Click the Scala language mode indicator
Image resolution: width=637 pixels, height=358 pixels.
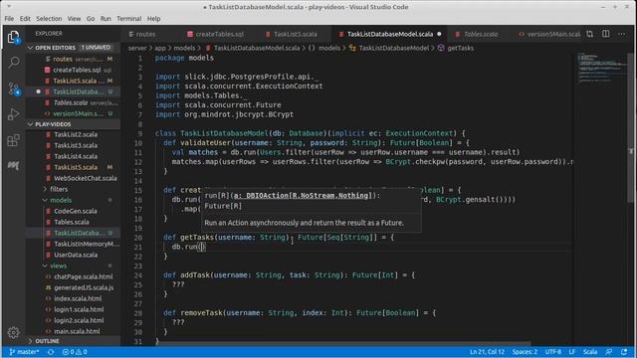pos(590,352)
